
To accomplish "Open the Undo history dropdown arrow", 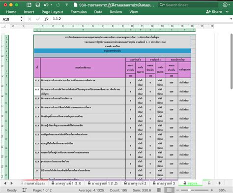I will click(51, 5).
